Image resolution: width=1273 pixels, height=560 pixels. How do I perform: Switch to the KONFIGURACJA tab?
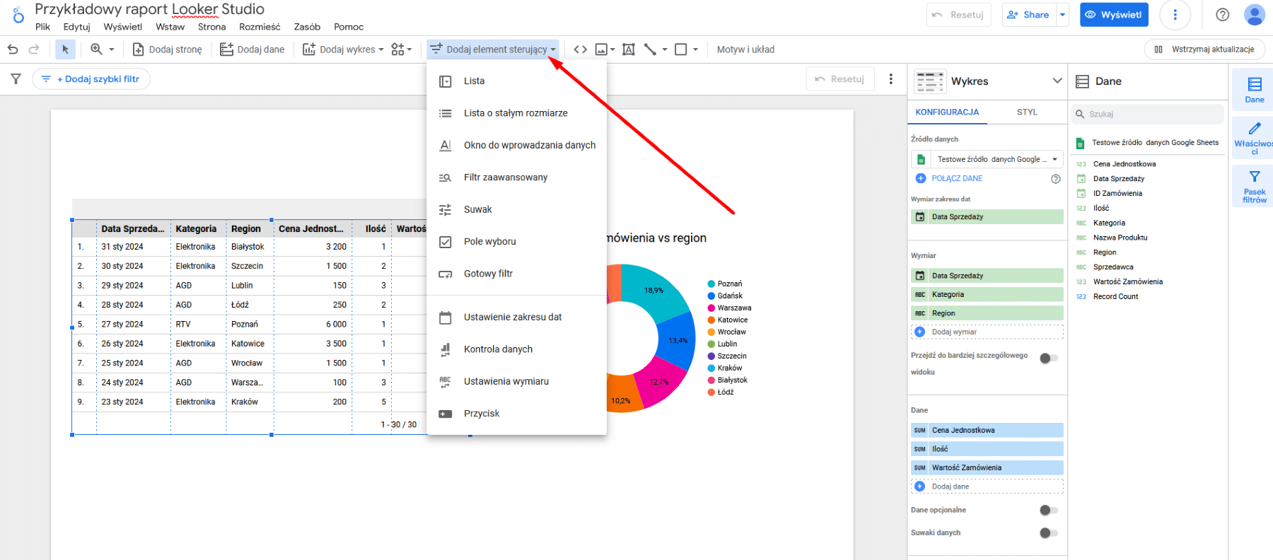click(x=947, y=112)
